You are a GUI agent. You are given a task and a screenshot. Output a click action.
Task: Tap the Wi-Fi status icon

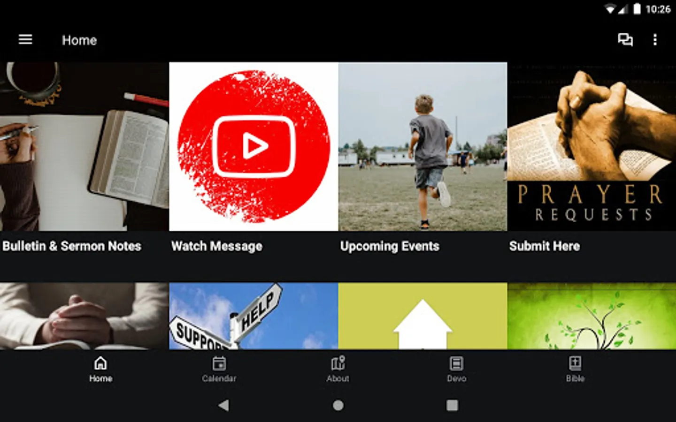tap(610, 9)
